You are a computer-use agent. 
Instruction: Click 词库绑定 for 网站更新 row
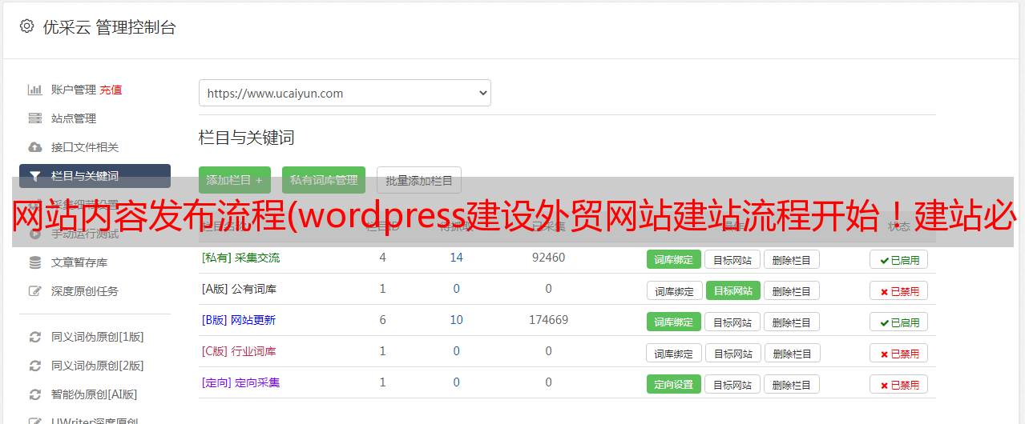tap(674, 322)
